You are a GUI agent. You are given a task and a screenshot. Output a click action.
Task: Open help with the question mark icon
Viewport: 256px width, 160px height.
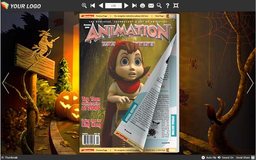coord(167,6)
